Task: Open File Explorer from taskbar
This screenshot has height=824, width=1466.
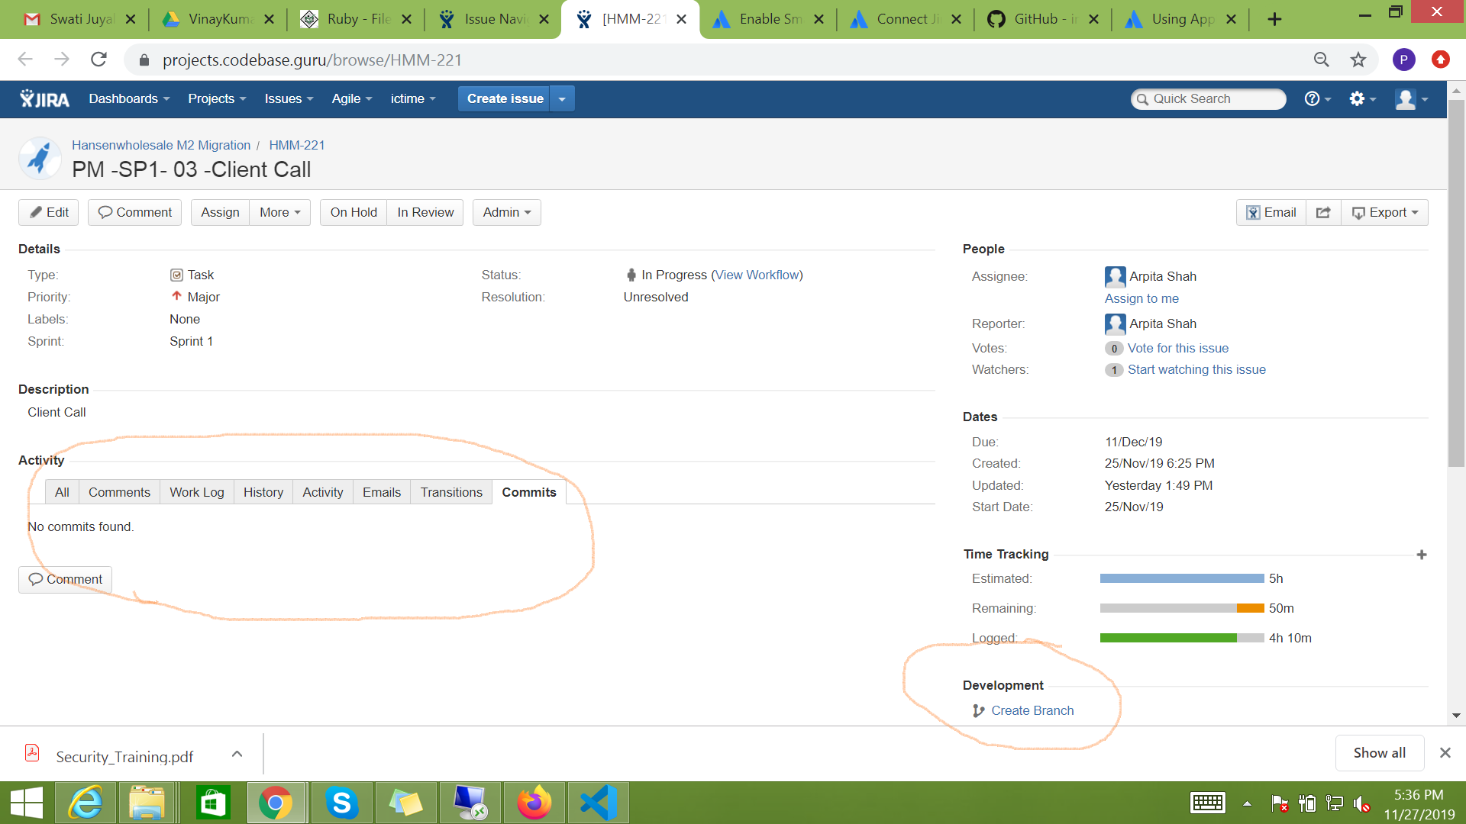Action: pyautogui.click(x=147, y=803)
